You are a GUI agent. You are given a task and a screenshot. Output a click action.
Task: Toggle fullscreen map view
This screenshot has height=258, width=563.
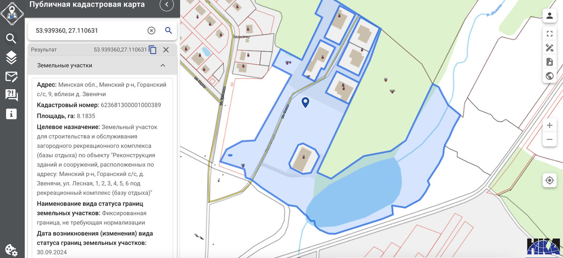tap(549, 34)
